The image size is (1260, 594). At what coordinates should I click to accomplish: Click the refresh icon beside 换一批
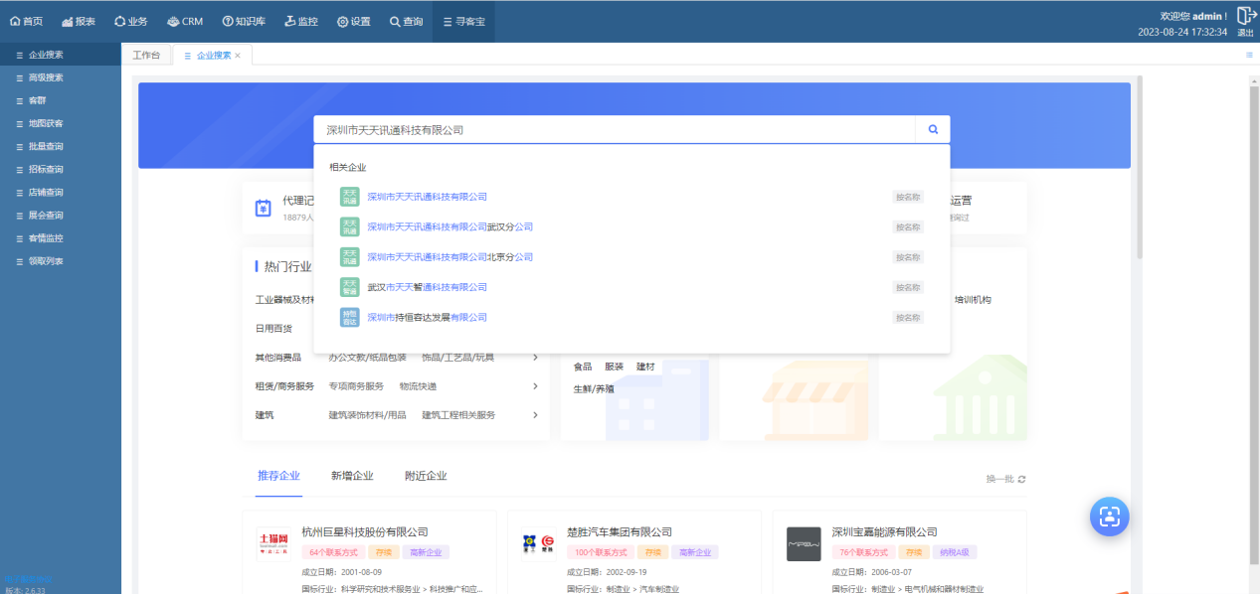(x=1021, y=479)
